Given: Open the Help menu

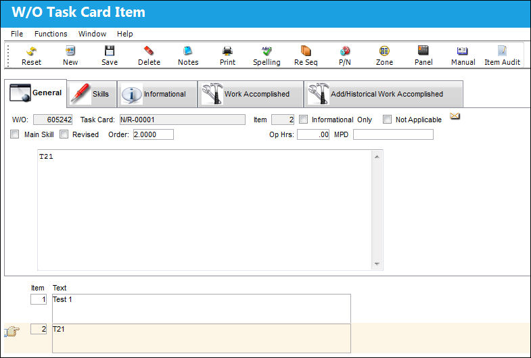Looking at the screenshot, I should (125, 34).
